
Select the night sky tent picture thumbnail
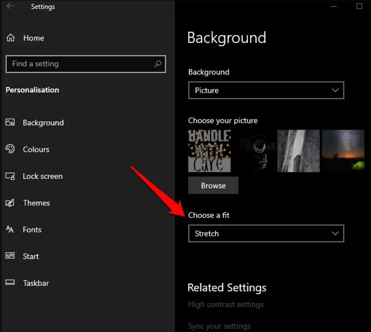coord(343,151)
